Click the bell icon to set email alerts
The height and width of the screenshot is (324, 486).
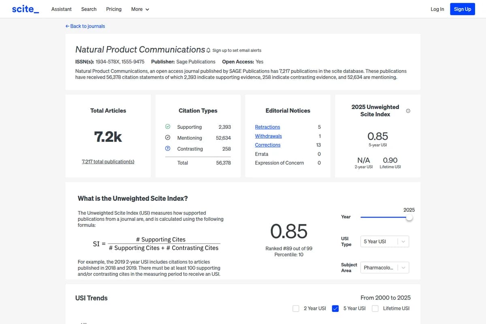tap(208, 50)
